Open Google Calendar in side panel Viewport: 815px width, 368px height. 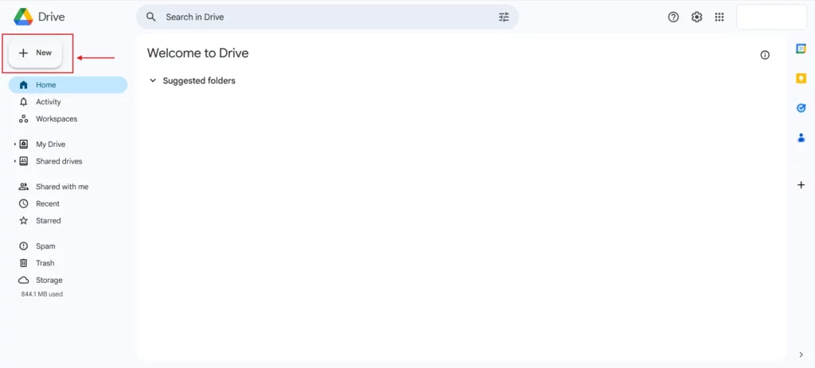pyautogui.click(x=801, y=48)
